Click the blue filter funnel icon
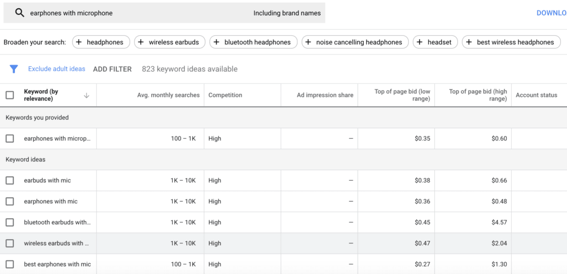The height and width of the screenshot is (274, 567). (14, 69)
